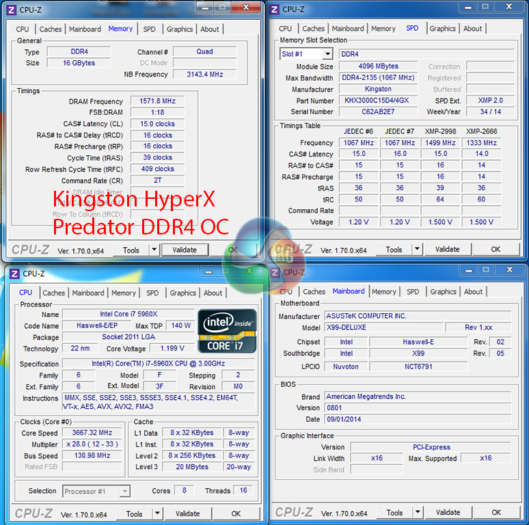The height and width of the screenshot is (525, 529).
Task: Click the Core Speed value 3667.32 MHz
Action: 92,433
